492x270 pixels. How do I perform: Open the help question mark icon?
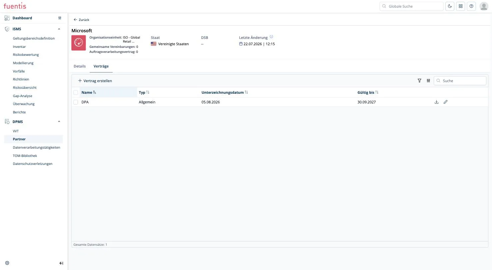click(x=471, y=6)
